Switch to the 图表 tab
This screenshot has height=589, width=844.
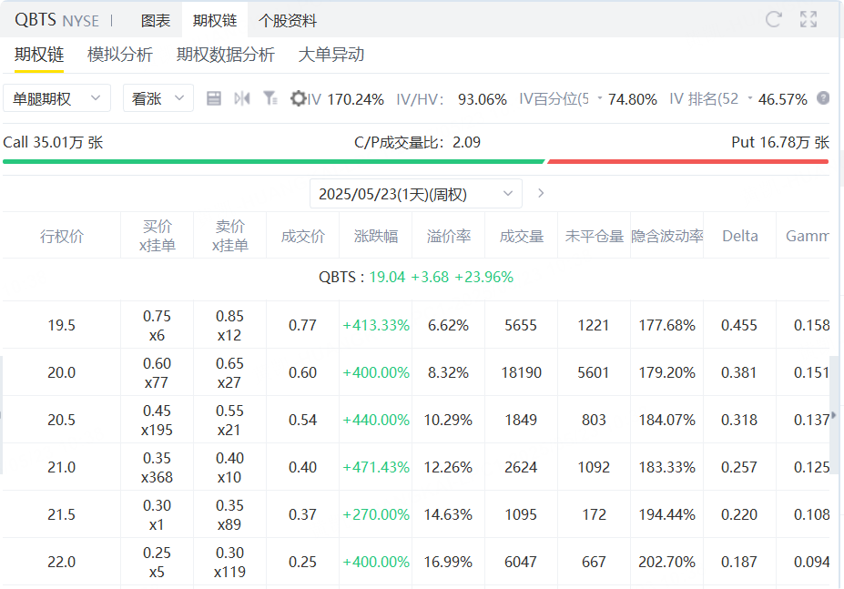pos(156,21)
